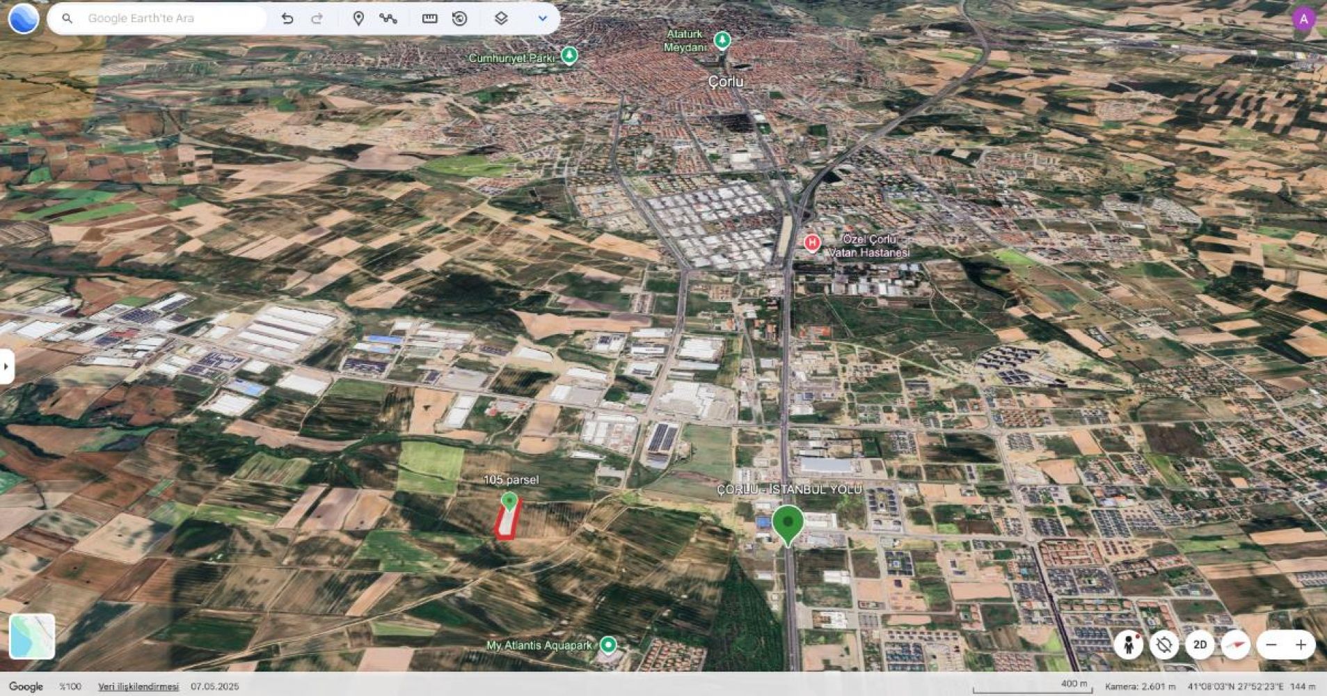The image size is (1327, 696).
Task: Click the Google Earth home logo
Action: point(23,19)
